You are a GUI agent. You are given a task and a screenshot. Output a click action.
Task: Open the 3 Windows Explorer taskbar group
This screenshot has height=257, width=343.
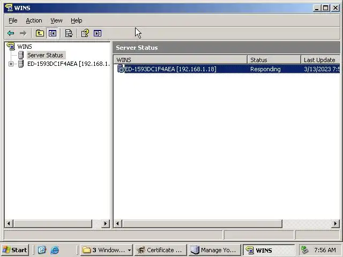coord(107,250)
